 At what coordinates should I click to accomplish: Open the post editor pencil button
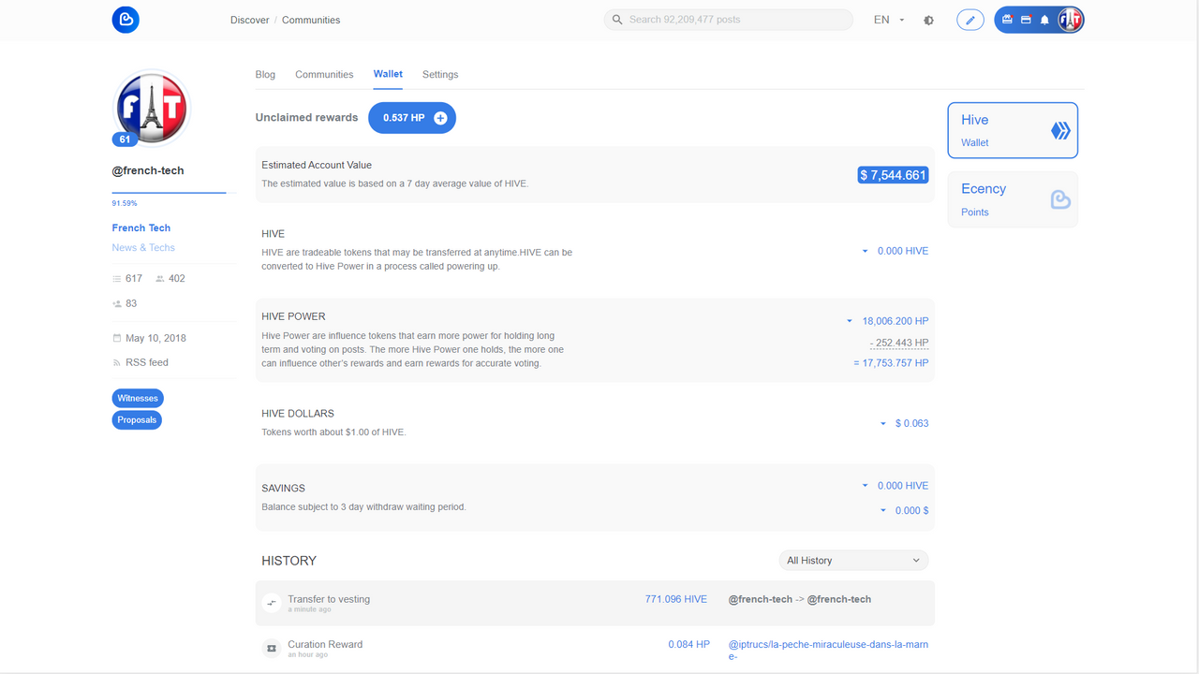coord(970,20)
